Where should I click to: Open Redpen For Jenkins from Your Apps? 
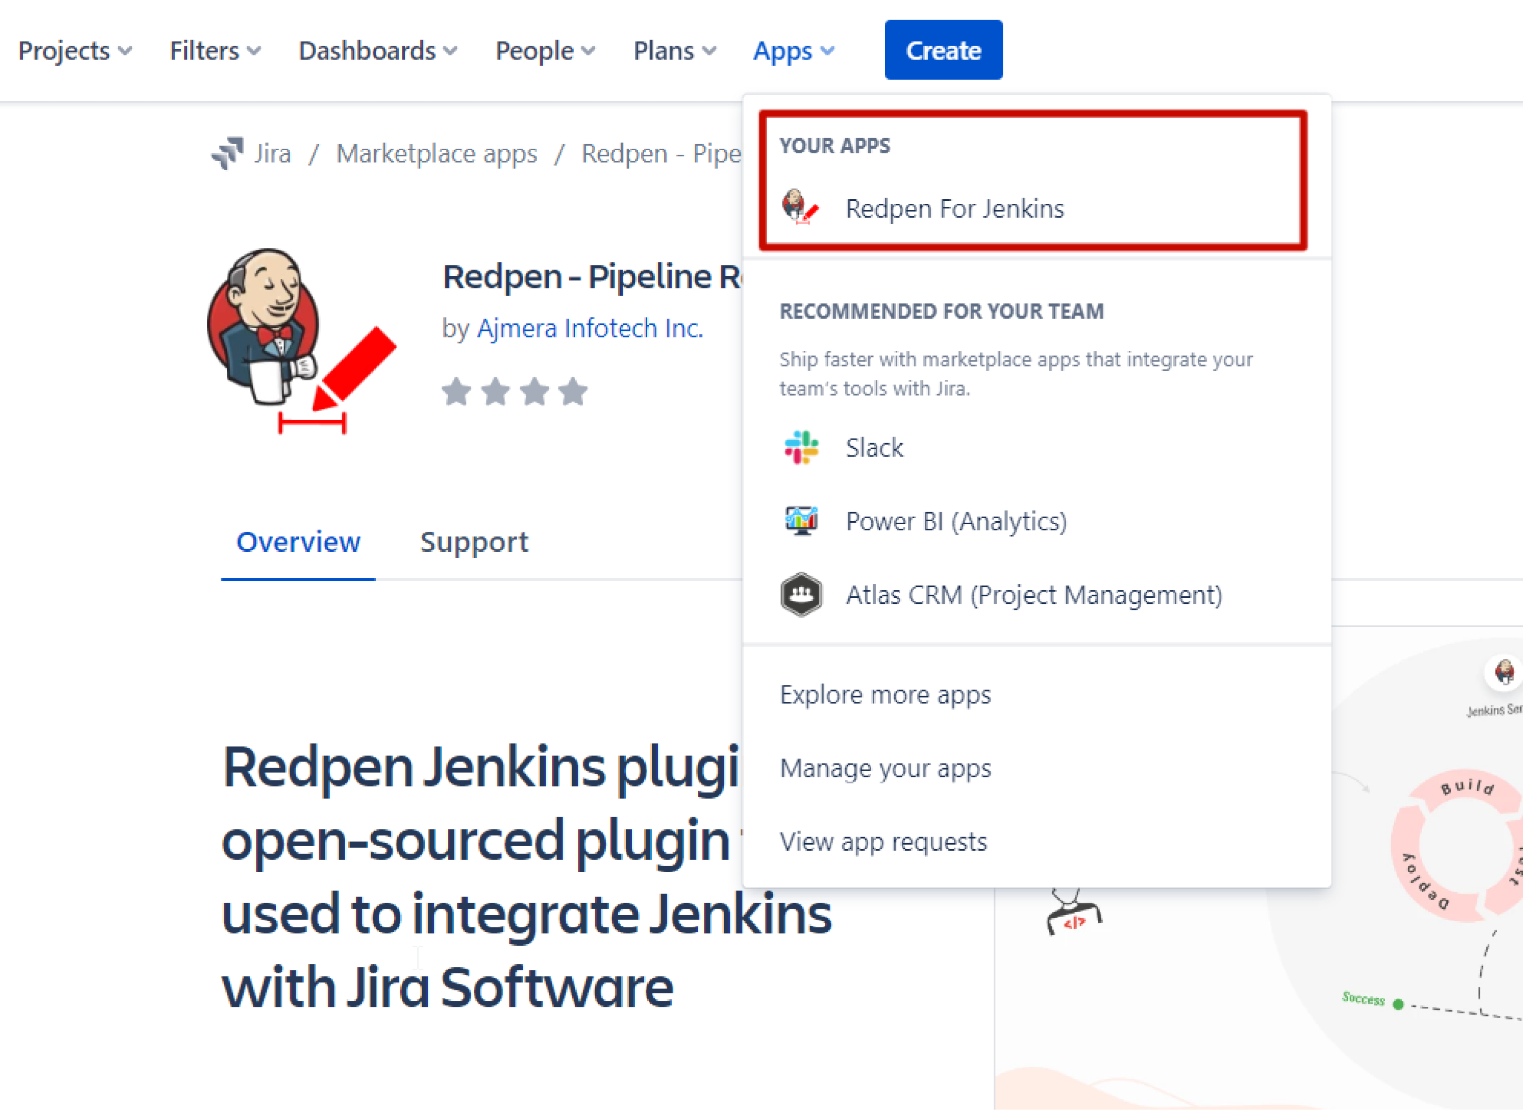(1036, 208)
